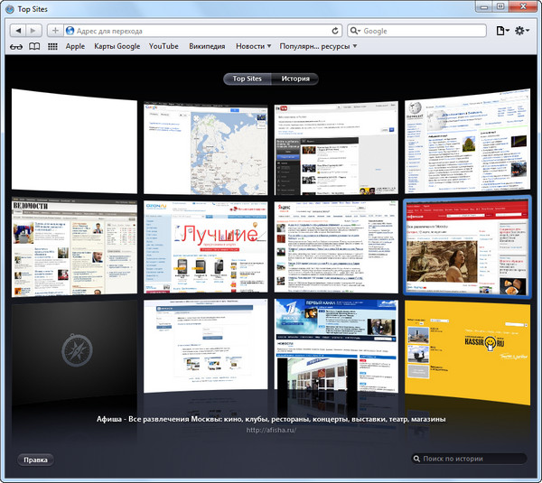Reload page with the refresh arrow

334,31
